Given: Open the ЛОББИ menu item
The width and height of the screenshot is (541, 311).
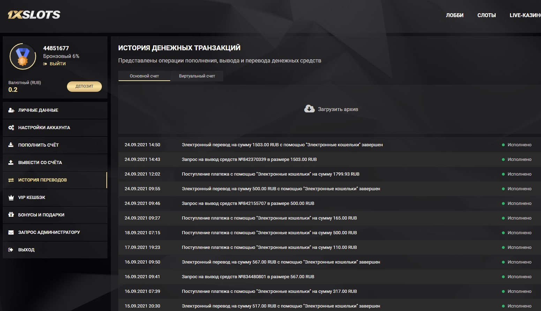Looking at the screenshot, I should pyautogui.click(x=454, y=15).
